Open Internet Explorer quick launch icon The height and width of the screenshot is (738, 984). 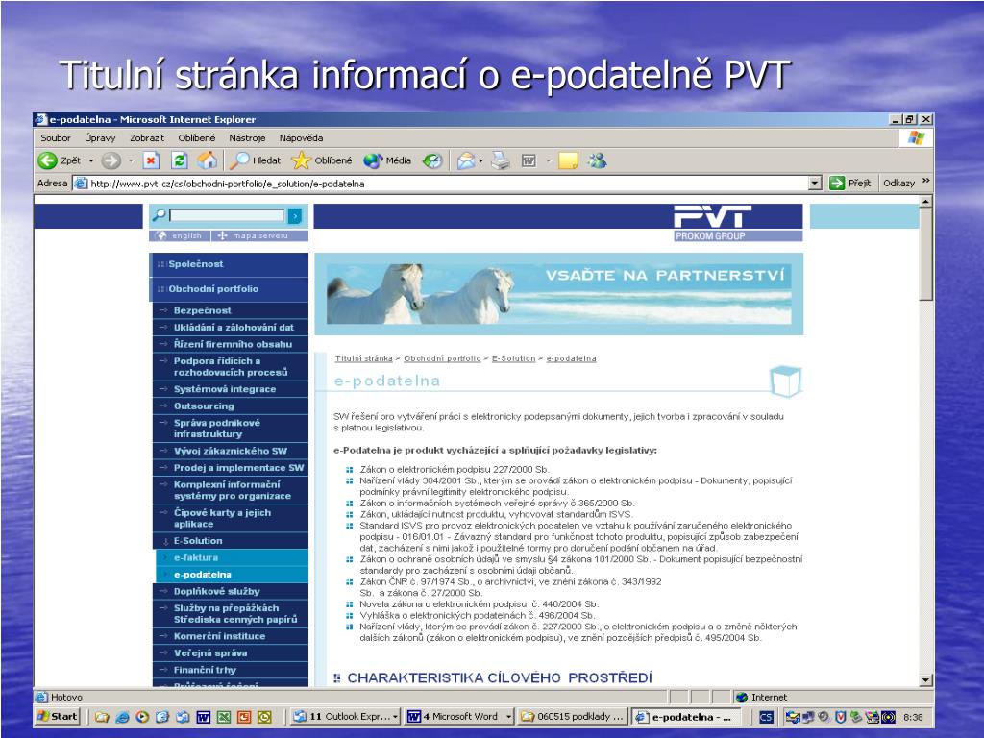pos(122,717)
